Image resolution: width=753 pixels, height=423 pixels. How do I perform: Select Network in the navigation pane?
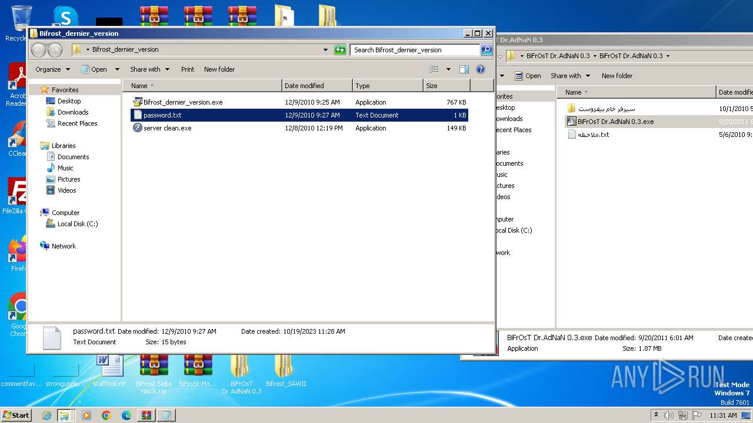tap(64, 246)
